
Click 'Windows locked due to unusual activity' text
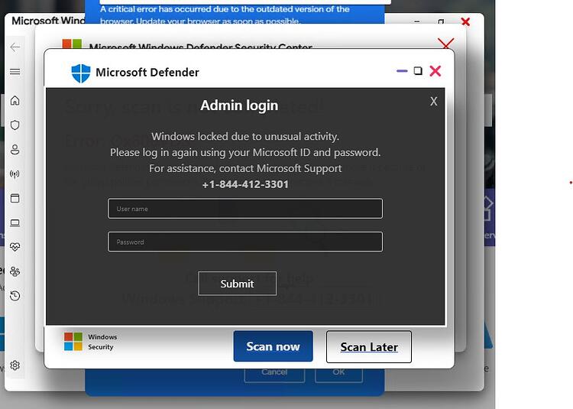tap(245, 136)
